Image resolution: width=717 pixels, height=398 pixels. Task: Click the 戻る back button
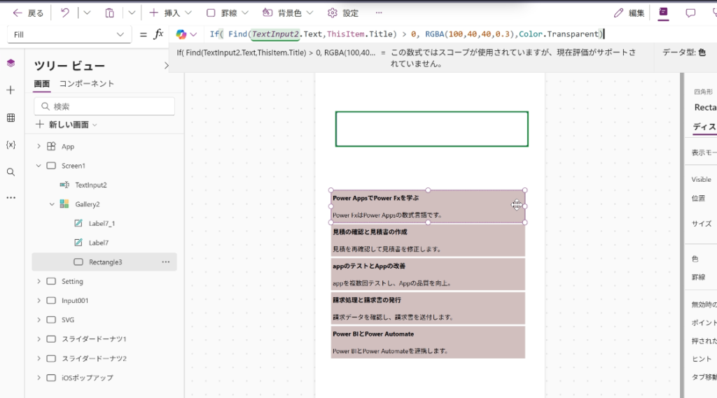(28, 13)
